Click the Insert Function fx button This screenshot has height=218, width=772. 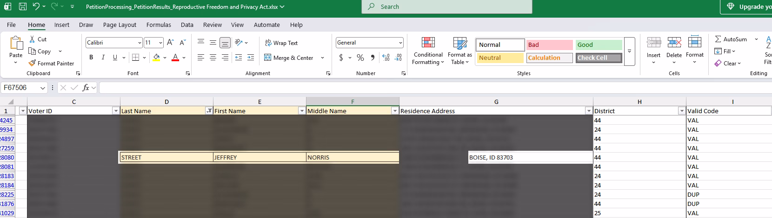coord(86,88)
